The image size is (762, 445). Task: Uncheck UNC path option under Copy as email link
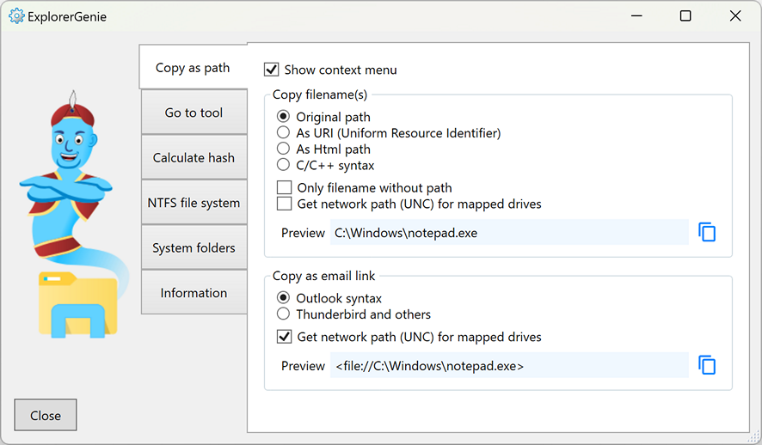click(285, 336)
